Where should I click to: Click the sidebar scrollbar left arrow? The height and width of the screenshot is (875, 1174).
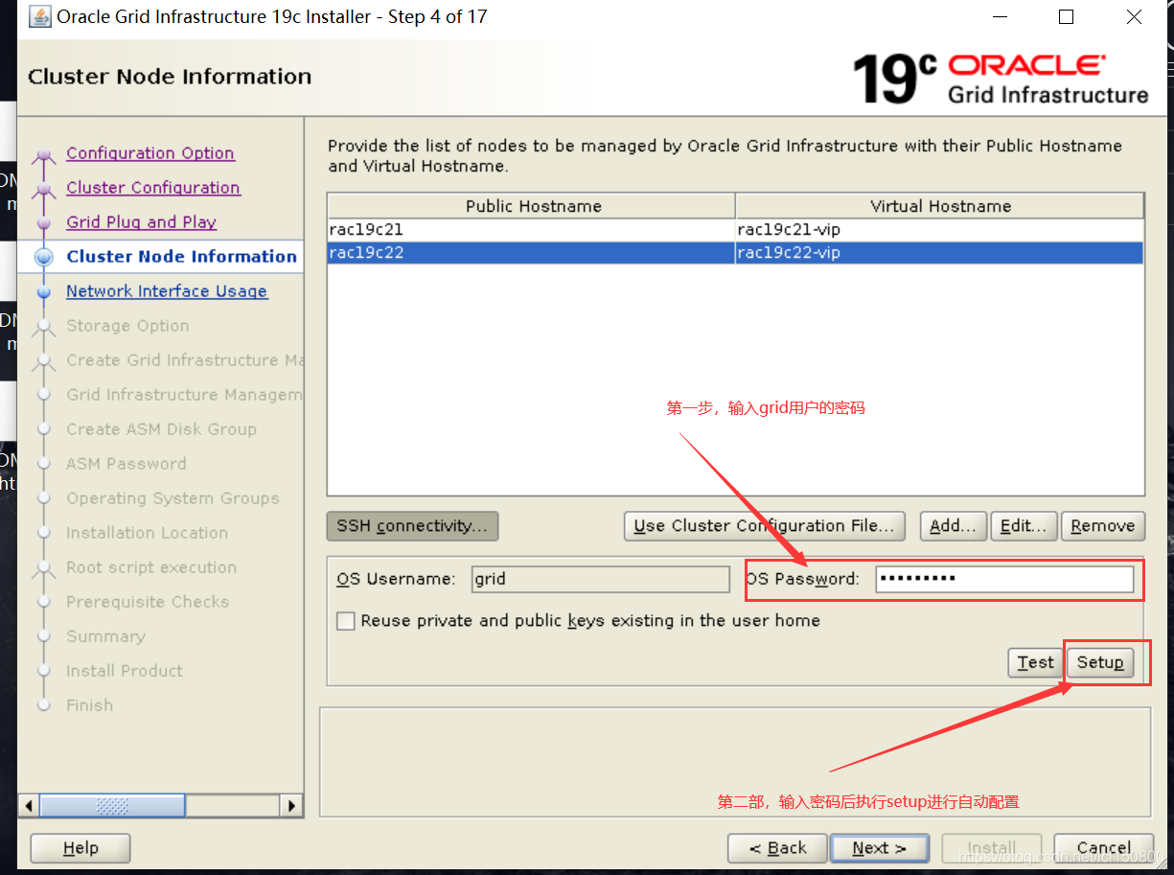(29, 806)
